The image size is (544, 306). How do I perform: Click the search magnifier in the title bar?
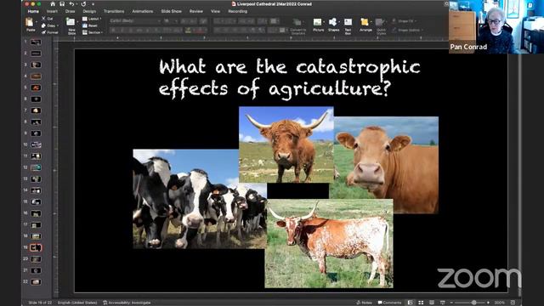pyautogui.click(x=446, y=3)
